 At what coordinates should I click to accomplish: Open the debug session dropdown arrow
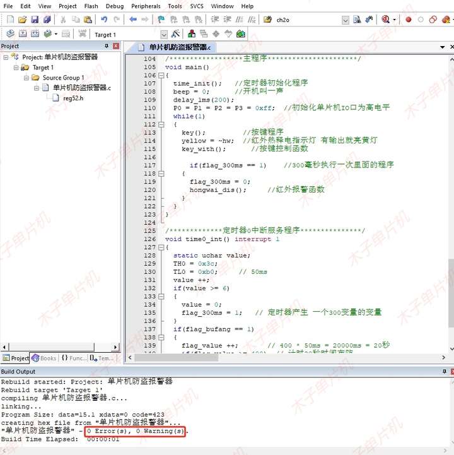pos(394,20)
